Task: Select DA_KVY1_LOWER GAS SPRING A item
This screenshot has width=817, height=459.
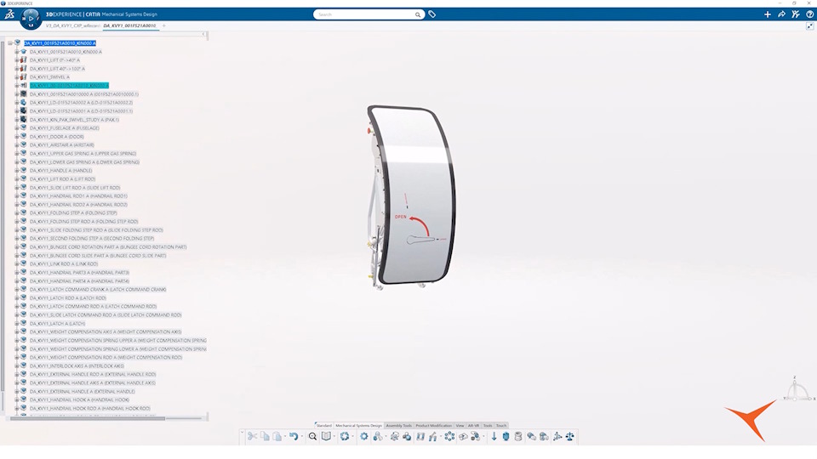Action: [x=84, y=161]
